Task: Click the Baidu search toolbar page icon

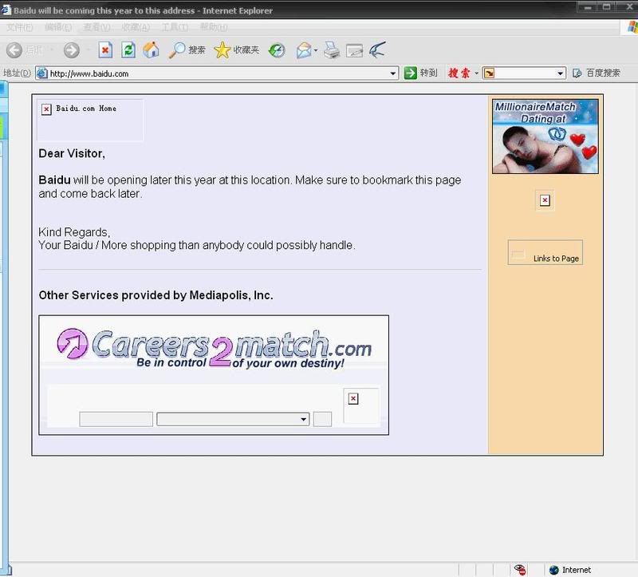Action: tap(577, 73)
